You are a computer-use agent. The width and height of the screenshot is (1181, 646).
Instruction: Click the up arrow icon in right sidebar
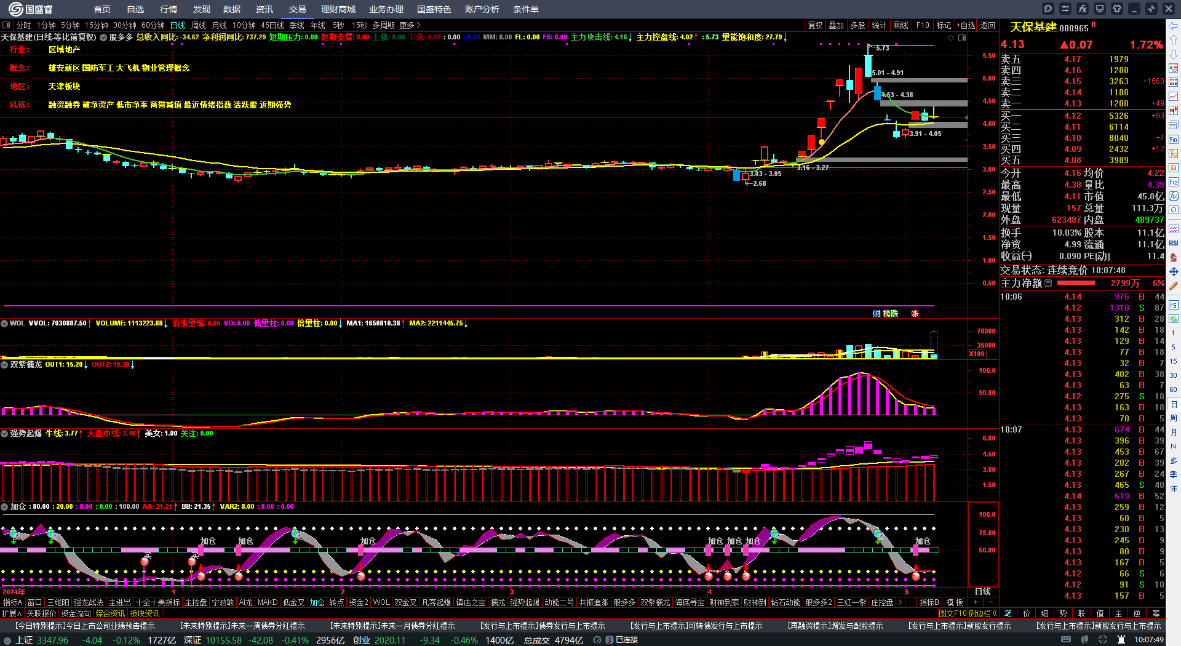point(1174,40)
